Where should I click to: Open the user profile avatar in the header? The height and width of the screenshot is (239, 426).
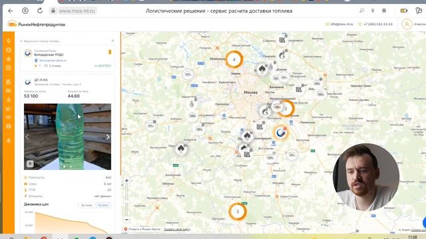[407, 25]
